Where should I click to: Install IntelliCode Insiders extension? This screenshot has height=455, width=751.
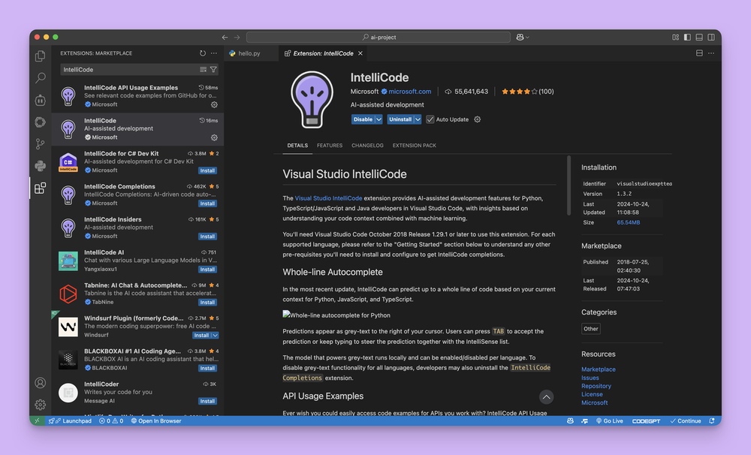click(207, 237)
